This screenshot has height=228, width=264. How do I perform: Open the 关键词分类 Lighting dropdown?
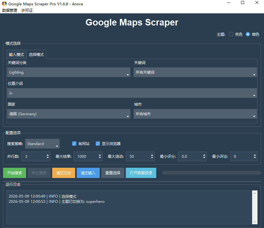(69, 72)
